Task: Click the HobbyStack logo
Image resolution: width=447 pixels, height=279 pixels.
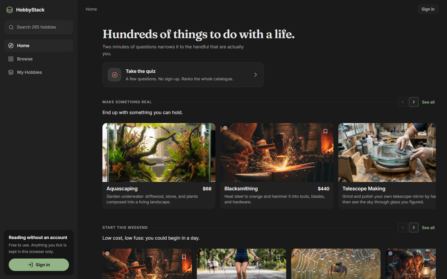Action: tap(25, 10)
